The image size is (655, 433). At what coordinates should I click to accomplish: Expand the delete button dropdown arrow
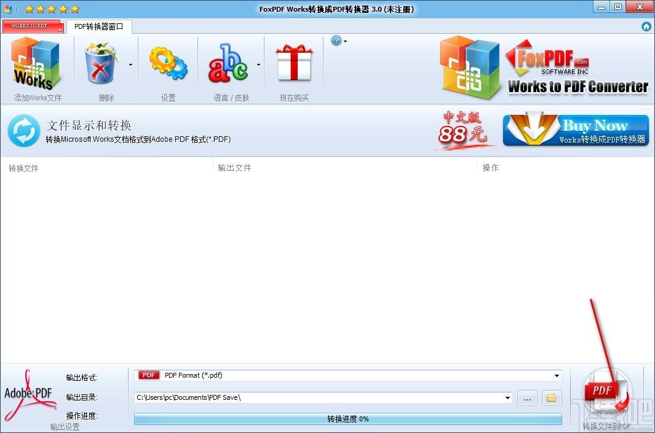point(130,64)
